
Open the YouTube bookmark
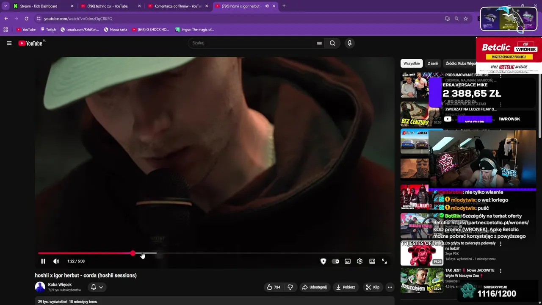[26, 30]
